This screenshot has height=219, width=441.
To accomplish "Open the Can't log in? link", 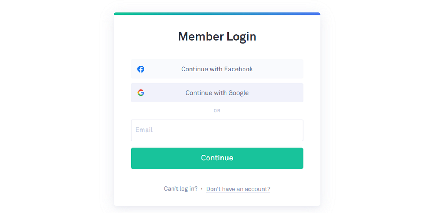I will pos(180,189).
